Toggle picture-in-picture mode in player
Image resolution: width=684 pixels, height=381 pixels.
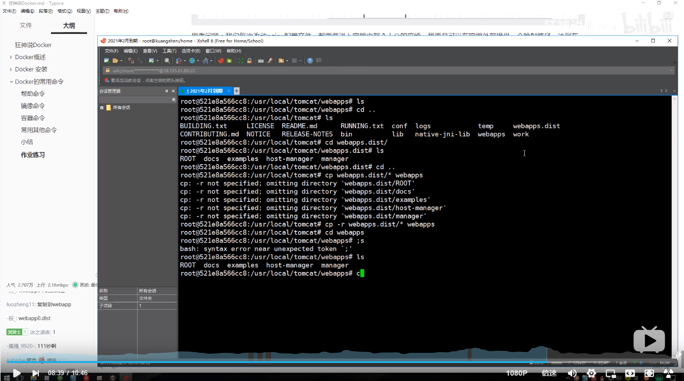coord(611,373)
